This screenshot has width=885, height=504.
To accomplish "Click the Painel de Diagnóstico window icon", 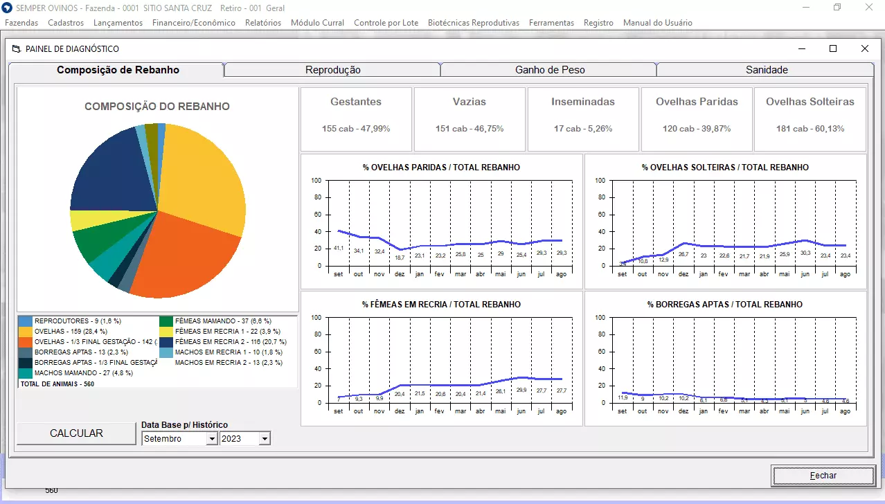I will [17, 49].
